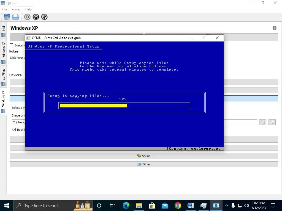Click the QEMU window title bar text

pos(56,38)
